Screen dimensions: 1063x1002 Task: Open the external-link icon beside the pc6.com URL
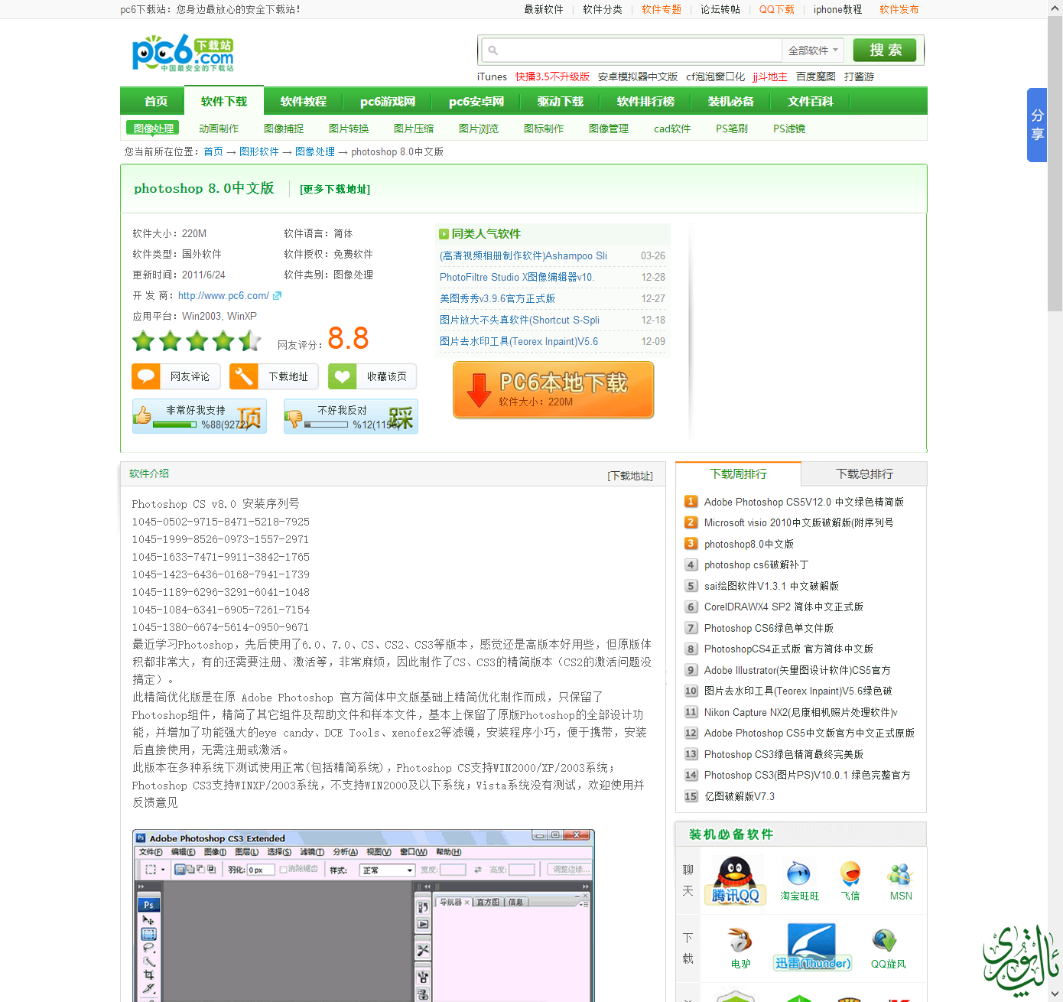(277, 295)
